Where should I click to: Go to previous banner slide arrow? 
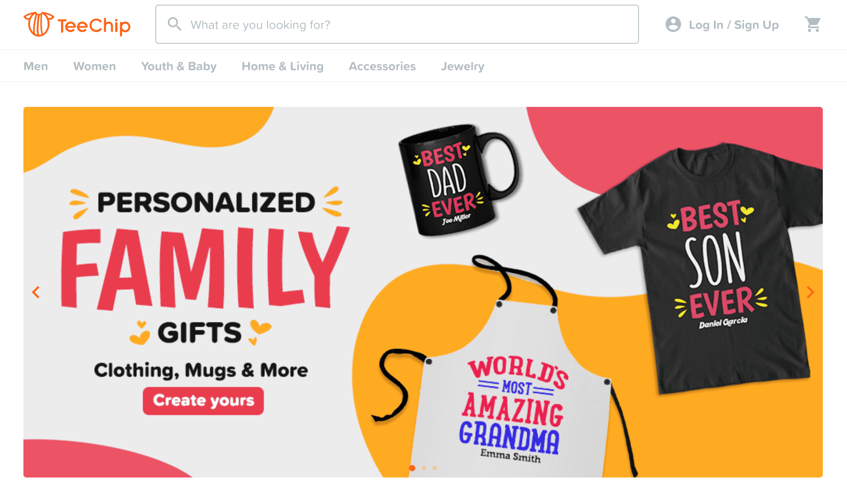point(36,292)
